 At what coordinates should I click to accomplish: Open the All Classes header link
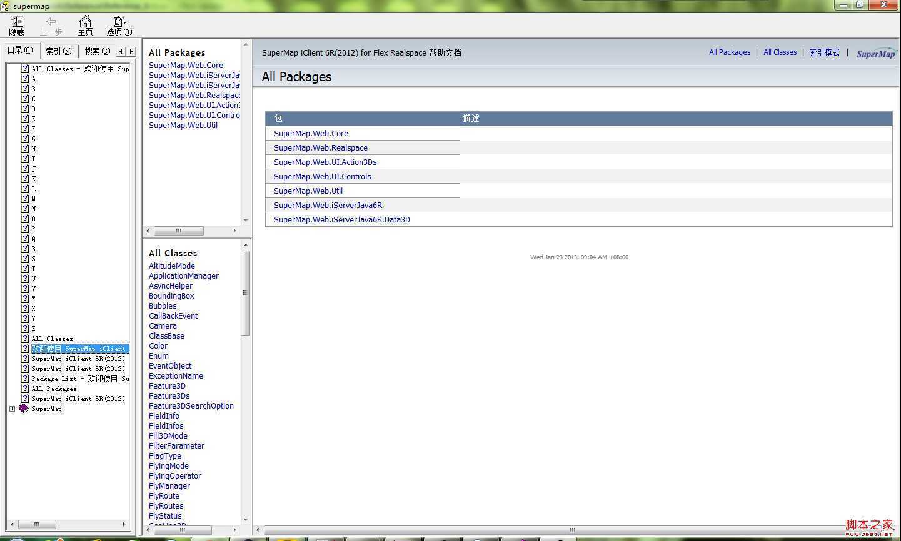click(780, 52)
